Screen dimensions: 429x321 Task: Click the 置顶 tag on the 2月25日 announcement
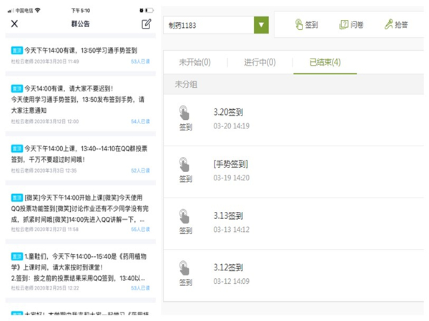[x=17, y=257]
